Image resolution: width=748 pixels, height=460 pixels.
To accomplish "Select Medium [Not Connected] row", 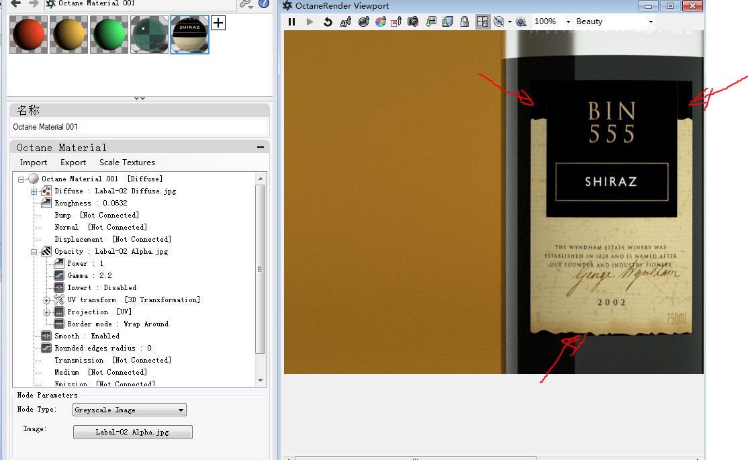I will click(101, 372).
